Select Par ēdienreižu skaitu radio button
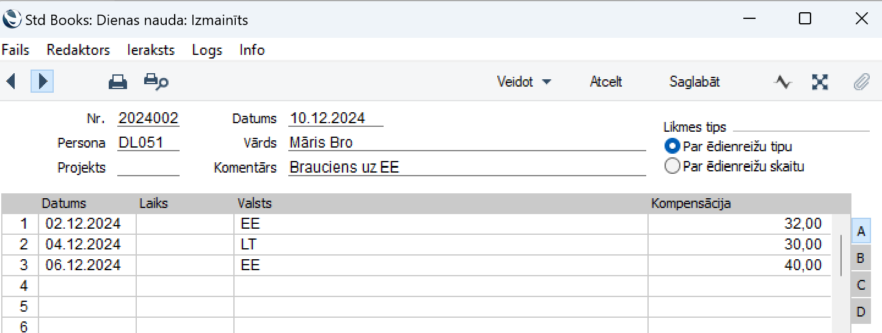This screenshot has width=882, height=333. click(x=672, y=166)
